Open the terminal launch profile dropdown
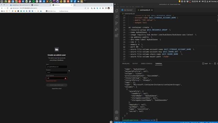 pyautogui.click(x=212, y=64)
